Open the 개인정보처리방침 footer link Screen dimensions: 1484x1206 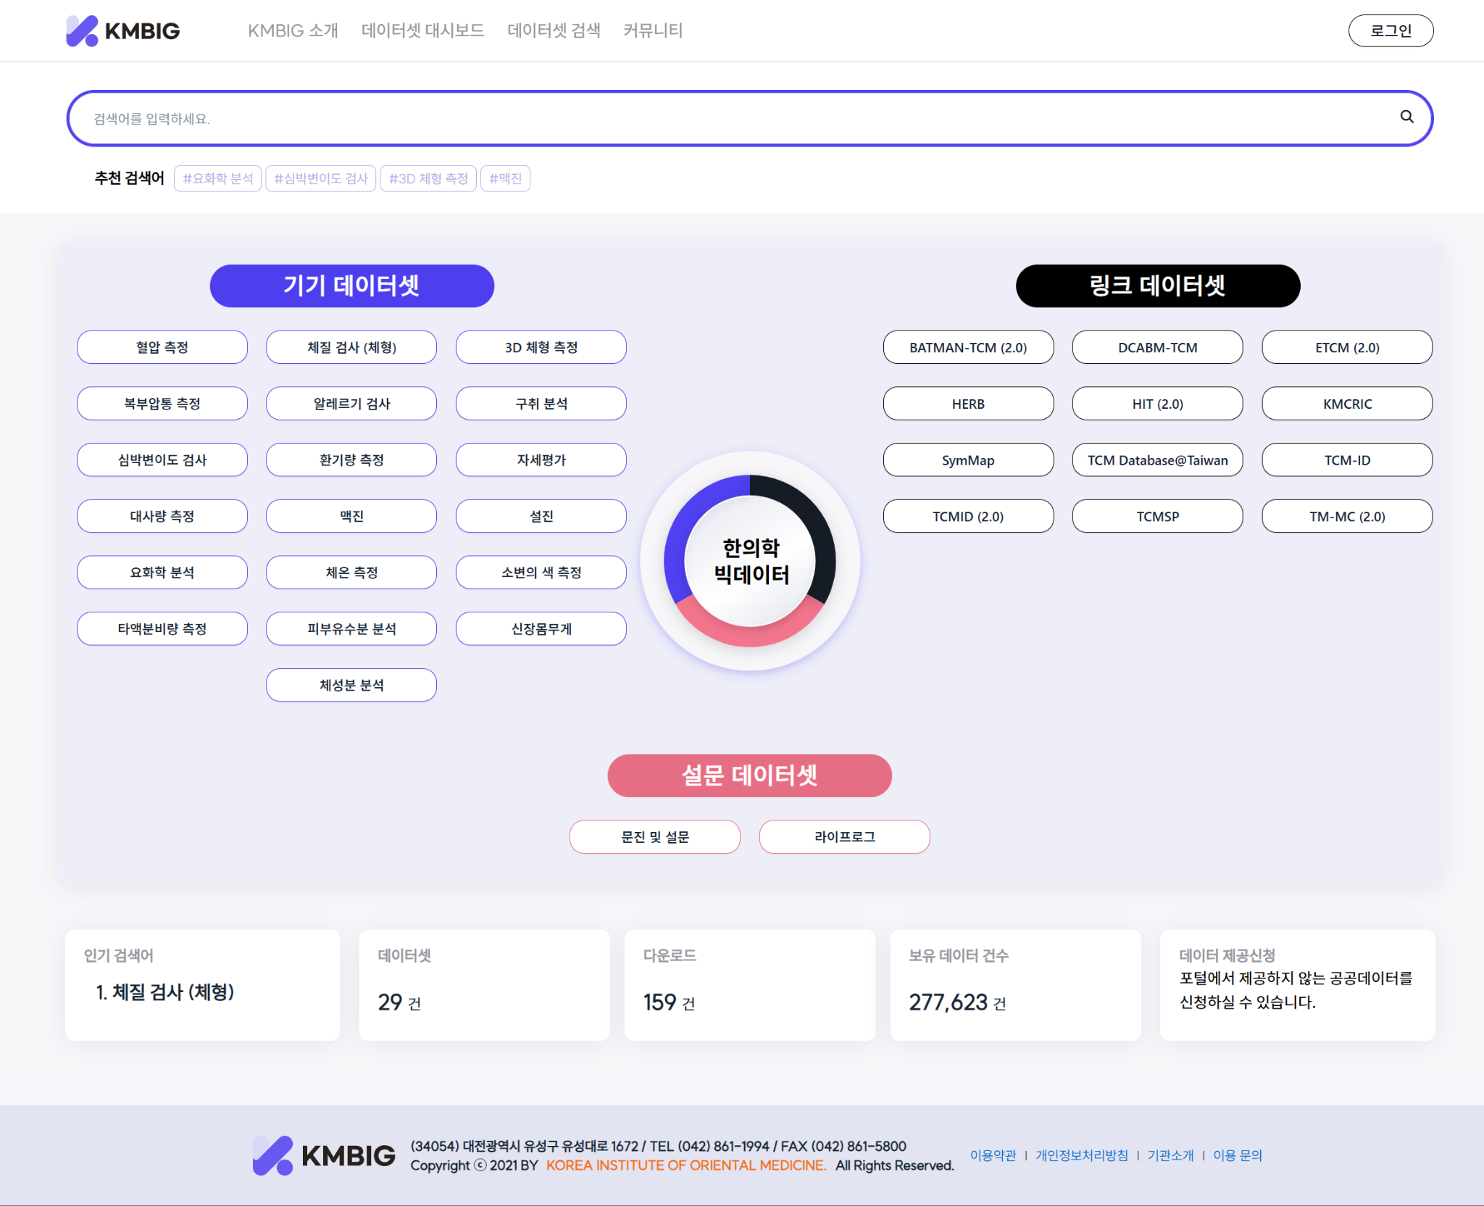point(1081,1155)
